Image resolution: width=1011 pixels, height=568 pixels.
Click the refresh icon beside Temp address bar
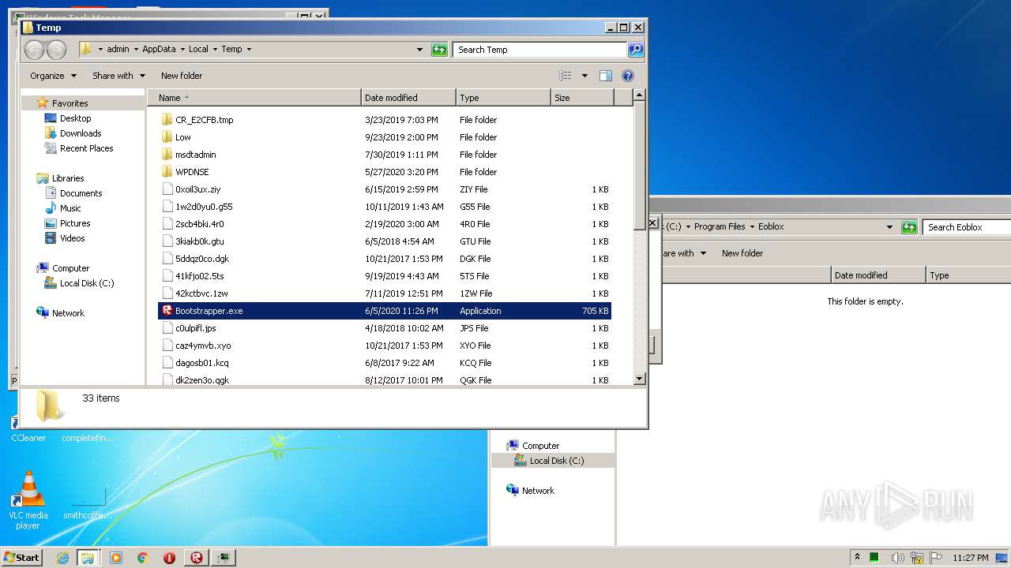tap(439, 50)
